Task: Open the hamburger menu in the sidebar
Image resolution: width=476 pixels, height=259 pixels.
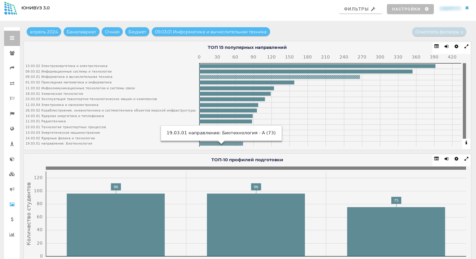Action: [x=12, y=38]
